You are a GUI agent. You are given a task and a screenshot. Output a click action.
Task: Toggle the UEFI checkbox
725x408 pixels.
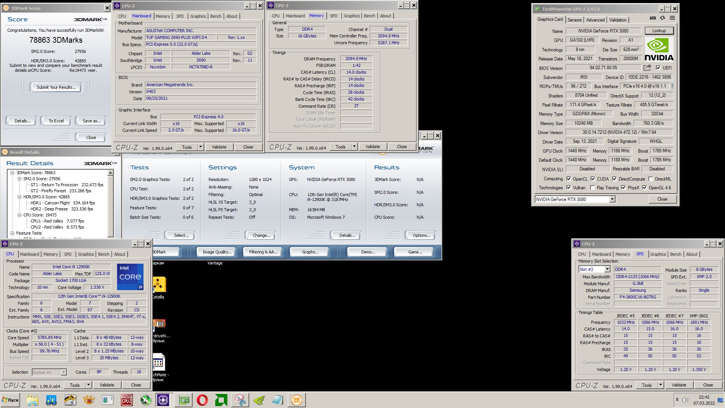658,68
